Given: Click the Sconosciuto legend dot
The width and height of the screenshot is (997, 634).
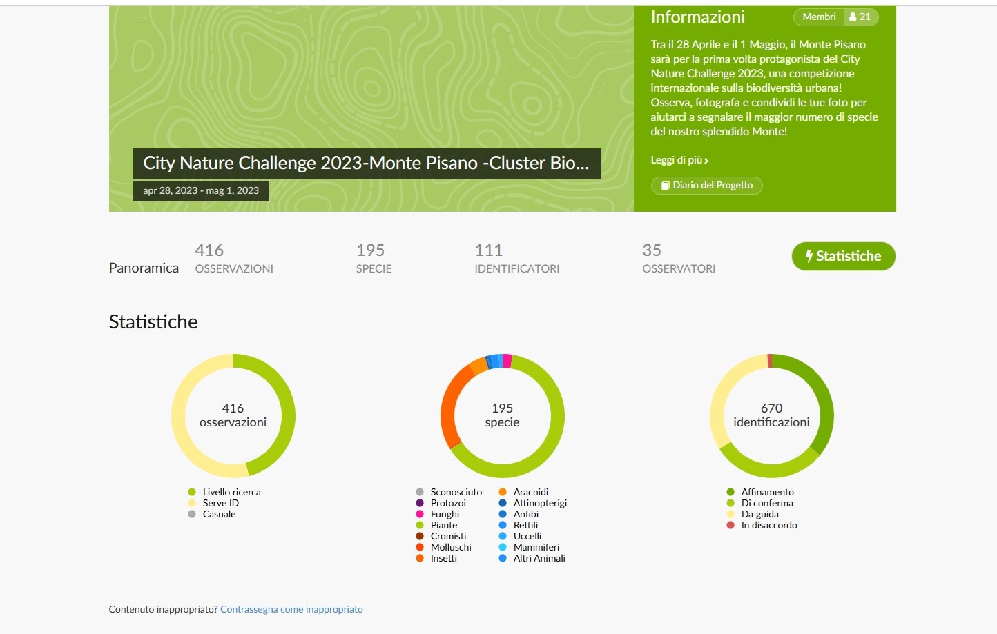Looking at the screenshot, I should (420, 492).
